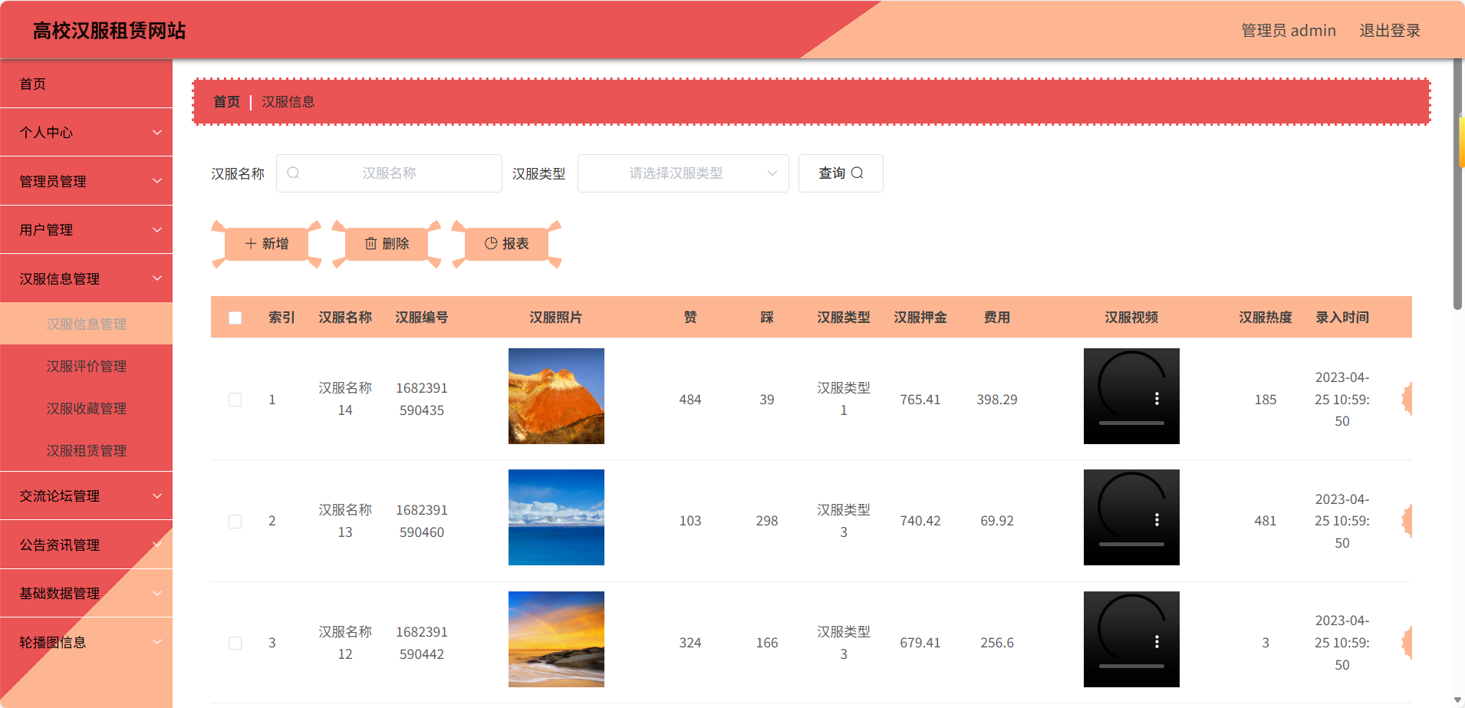Click 首页 in the breadcrumb

pos(226,101)
